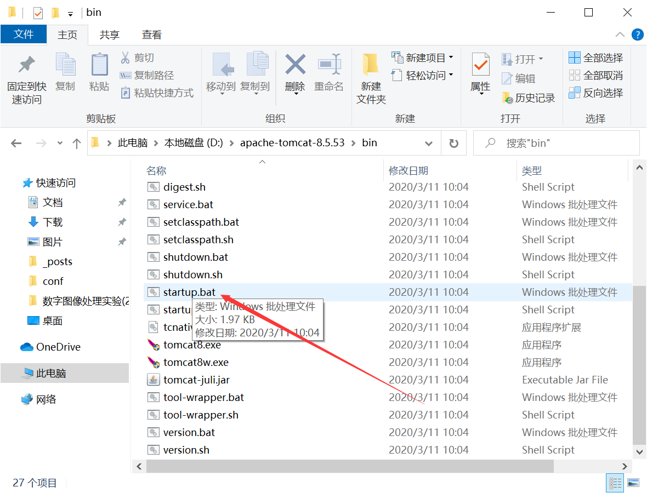Screen dimensions: 647x493
Task: Switch to the View (查看) ribbon tab
Action: (152, 35)
